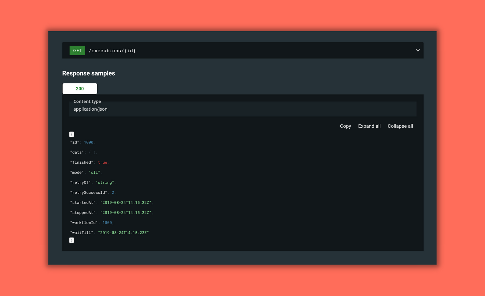
Task: Select the 200 response status tab
Action: pos(79,88)
